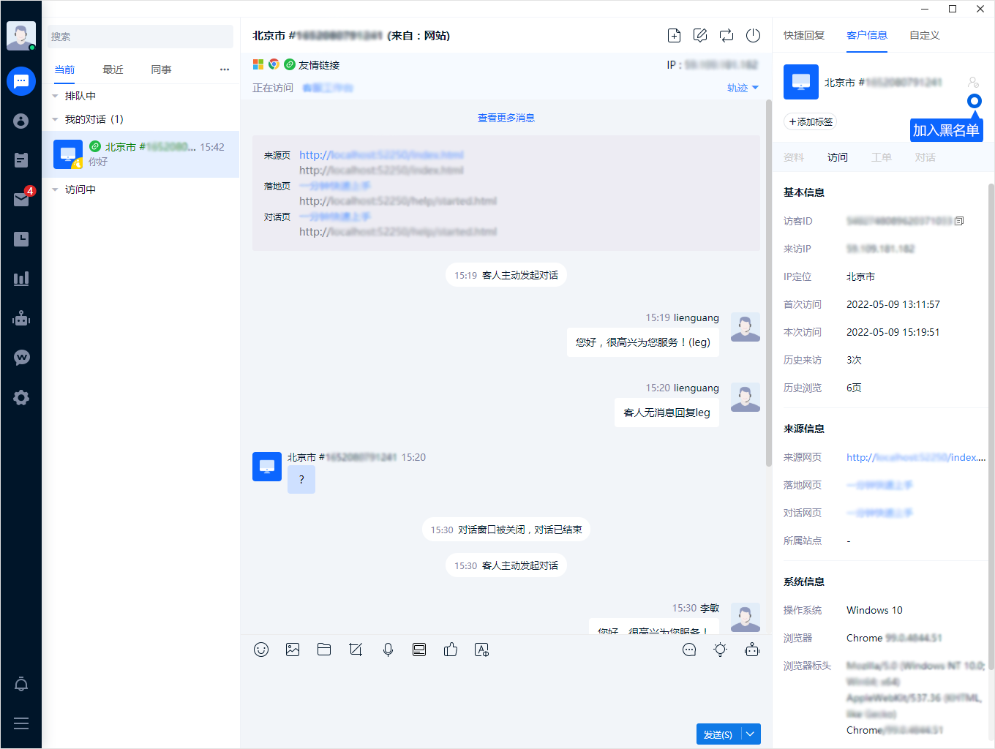Open the 来源网页 link in customer info
Image resolution: width=995 pixels, height=749 pixels.
tap(916, 457)
